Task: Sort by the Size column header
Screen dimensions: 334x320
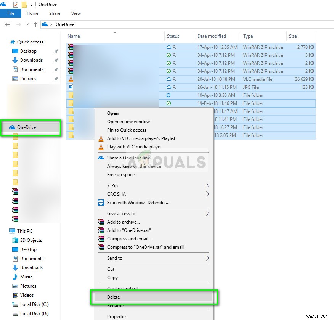Action: point(293,36)
